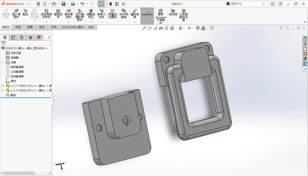
Task: Open the SOLIDWORKS 插件 tab
Action: (x=72, y=27)
